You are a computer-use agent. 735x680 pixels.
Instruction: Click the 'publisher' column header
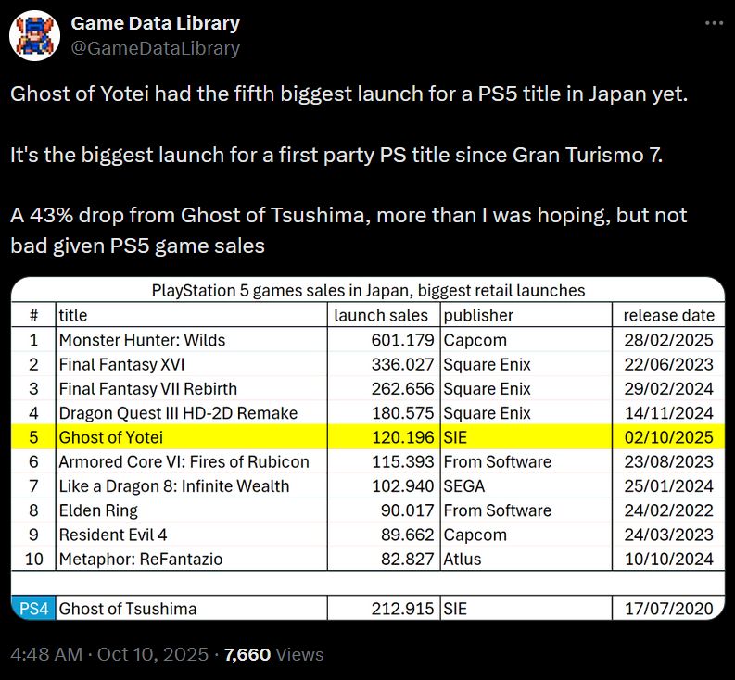point(478,315)
